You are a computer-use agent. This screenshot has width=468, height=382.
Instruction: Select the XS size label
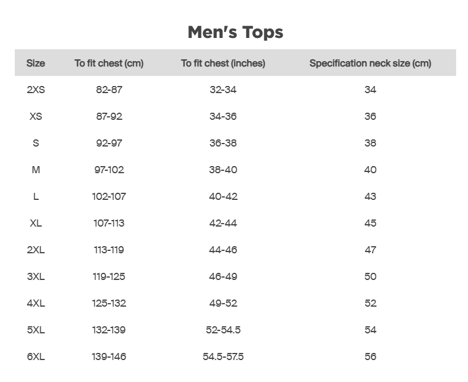[x=36, y=116]
